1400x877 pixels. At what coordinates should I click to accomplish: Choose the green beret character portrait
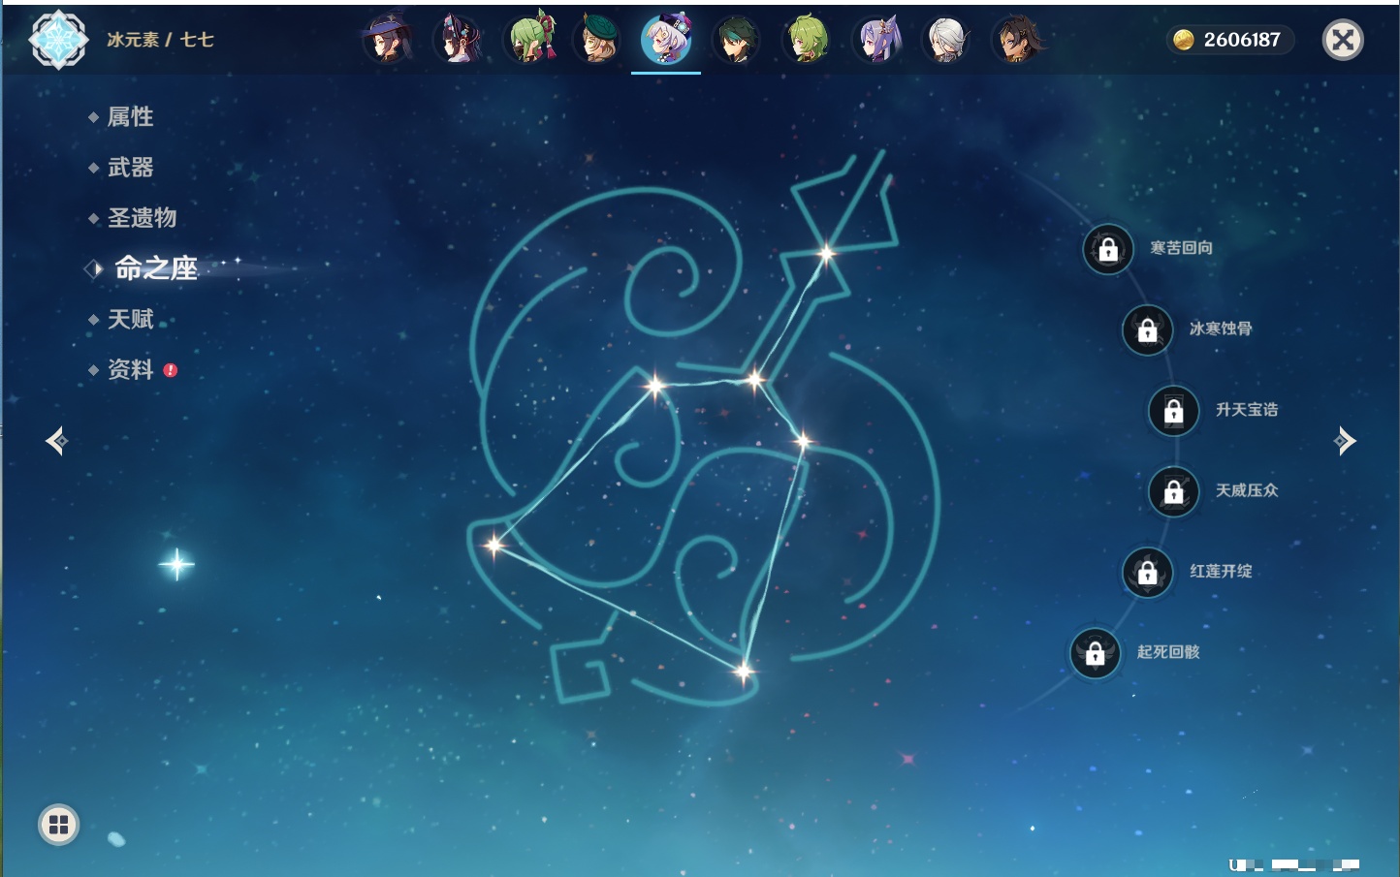point(597,40)
